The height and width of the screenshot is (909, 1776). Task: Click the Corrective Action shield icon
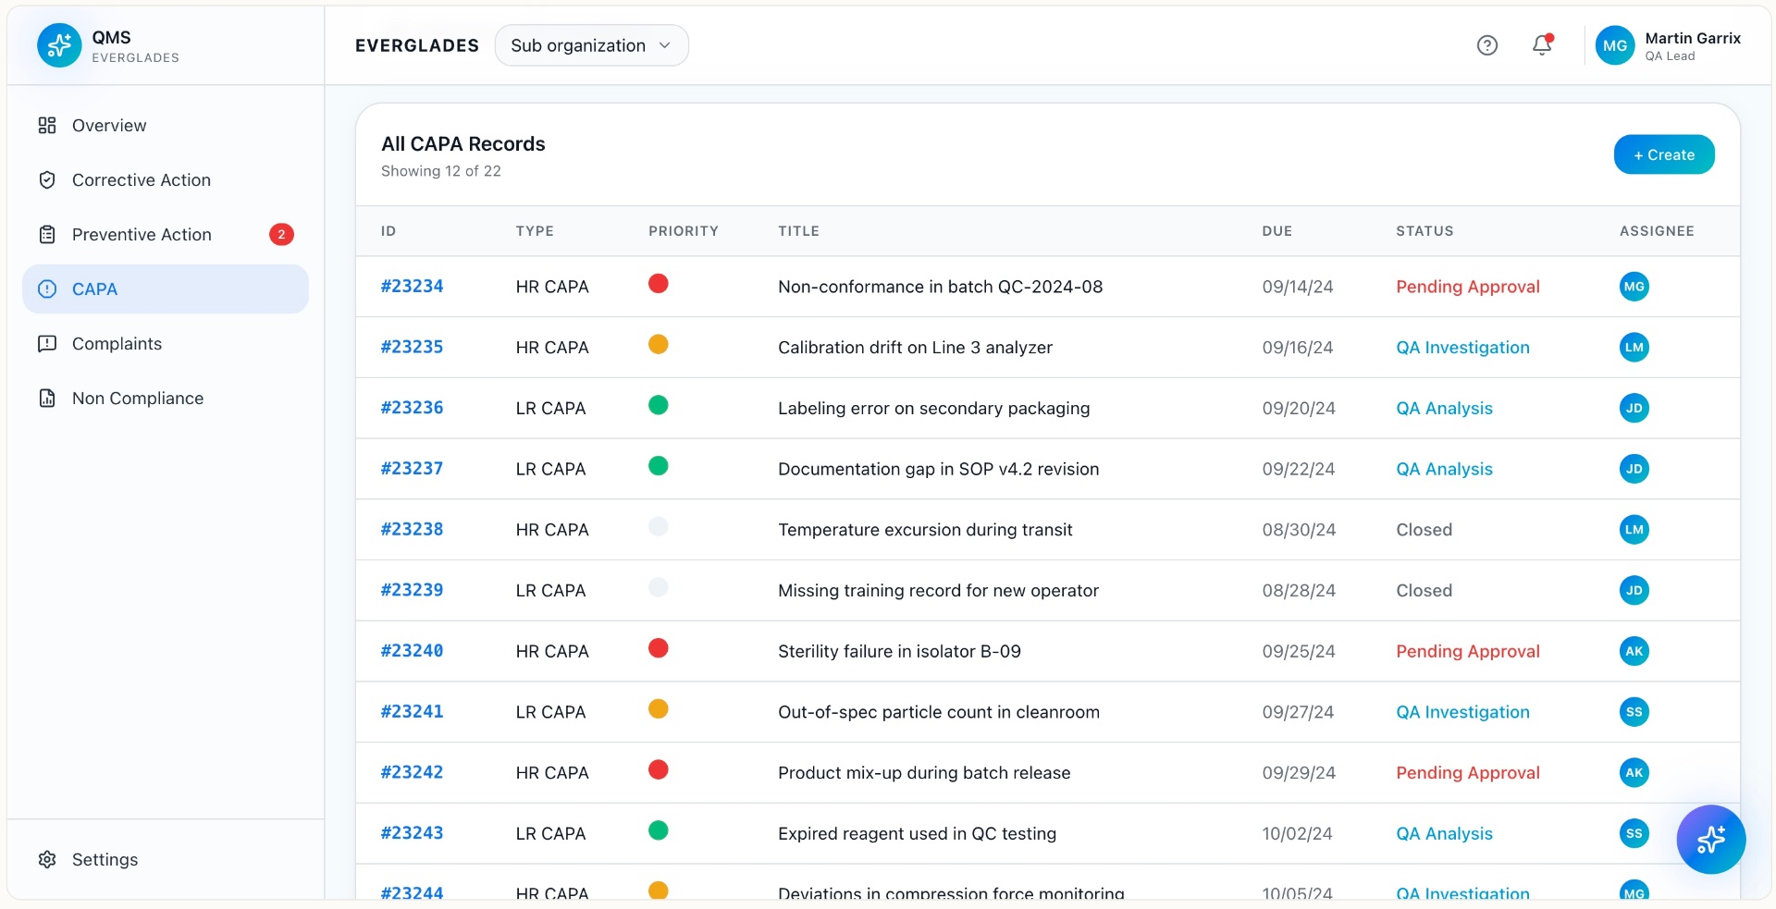[x=47, y=180]
